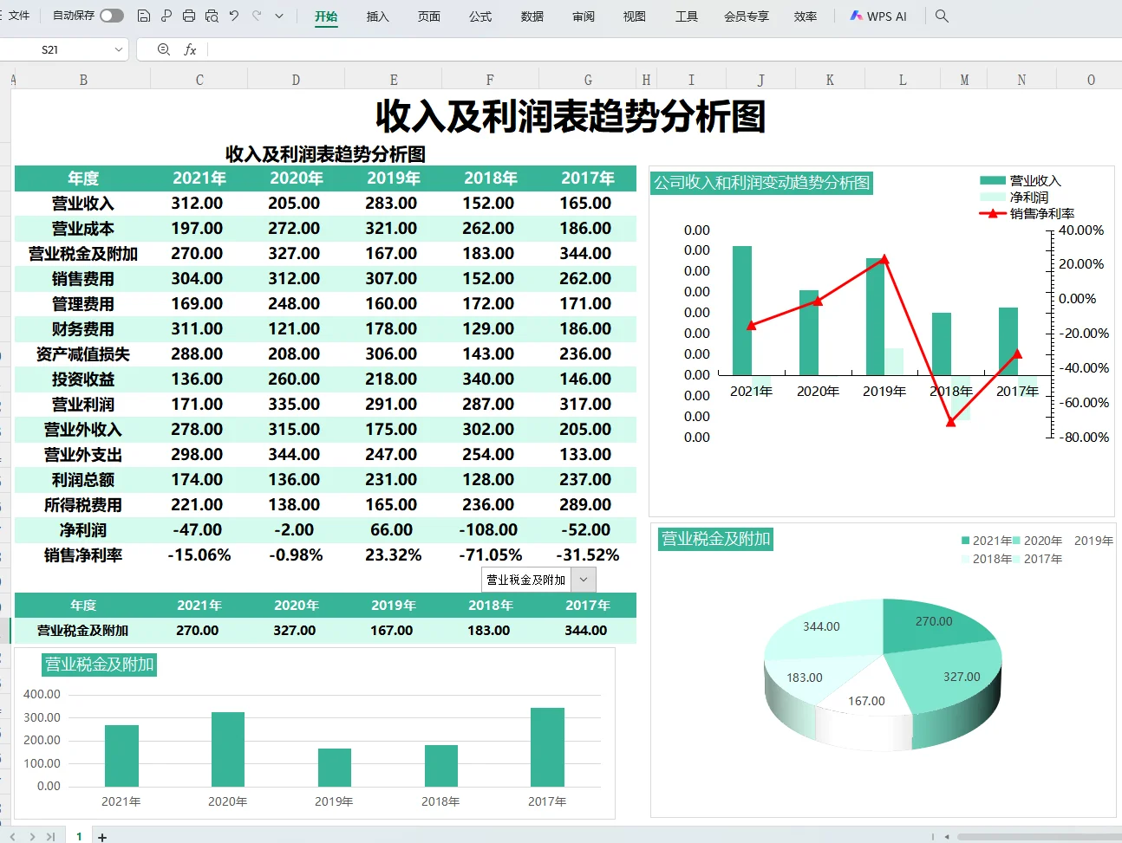
Task: Switch to the 工具 ribbon tab
Action: click(x=687, y=16)
